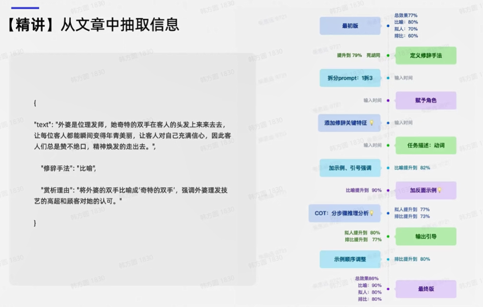Click the green dot beside 定义修辞手法
The image size is (483, 307).
click(x=388, y=55)
